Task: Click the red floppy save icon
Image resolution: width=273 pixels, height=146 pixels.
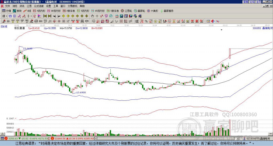Action: [x=131, y=16]
